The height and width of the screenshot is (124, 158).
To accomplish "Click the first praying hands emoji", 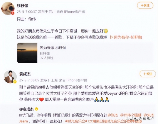I will [x=97, y=99].
